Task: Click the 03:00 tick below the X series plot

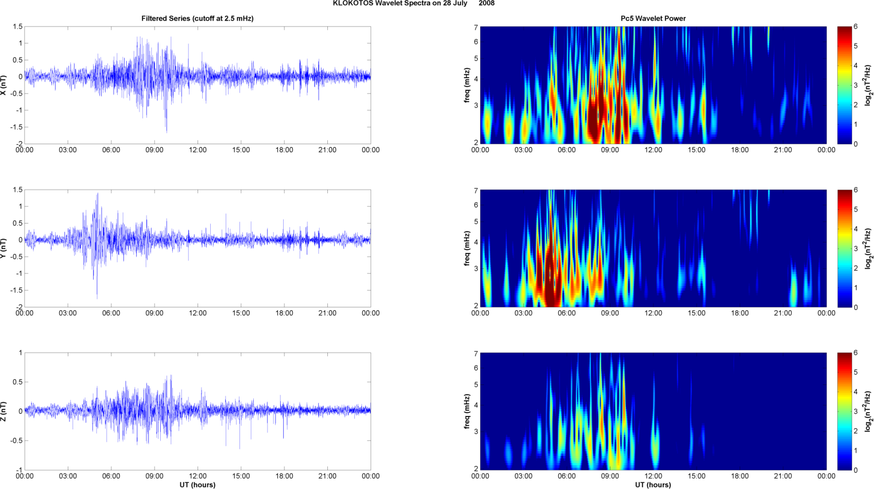Action: click(x=68, y=150)
